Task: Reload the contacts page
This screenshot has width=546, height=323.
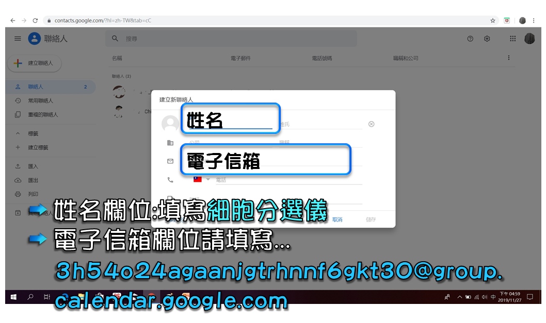Action: 35,21
